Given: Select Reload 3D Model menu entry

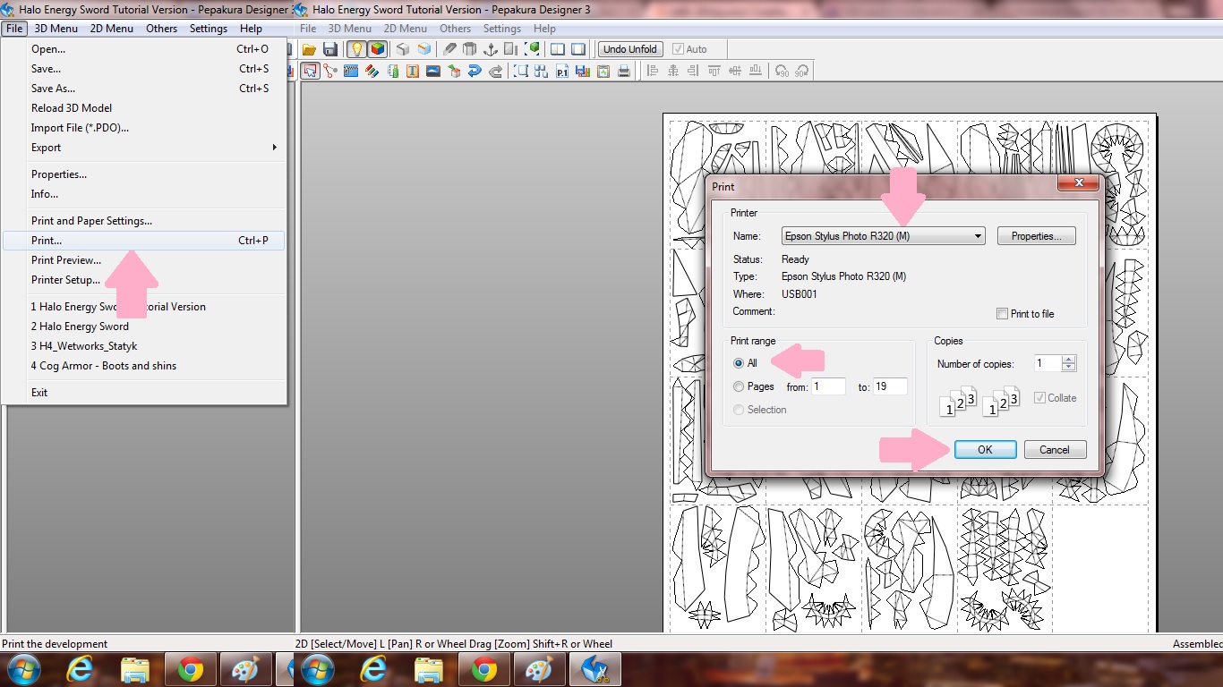Looking at the screenshot, I should pyautogui.click(x=143, y=108).
